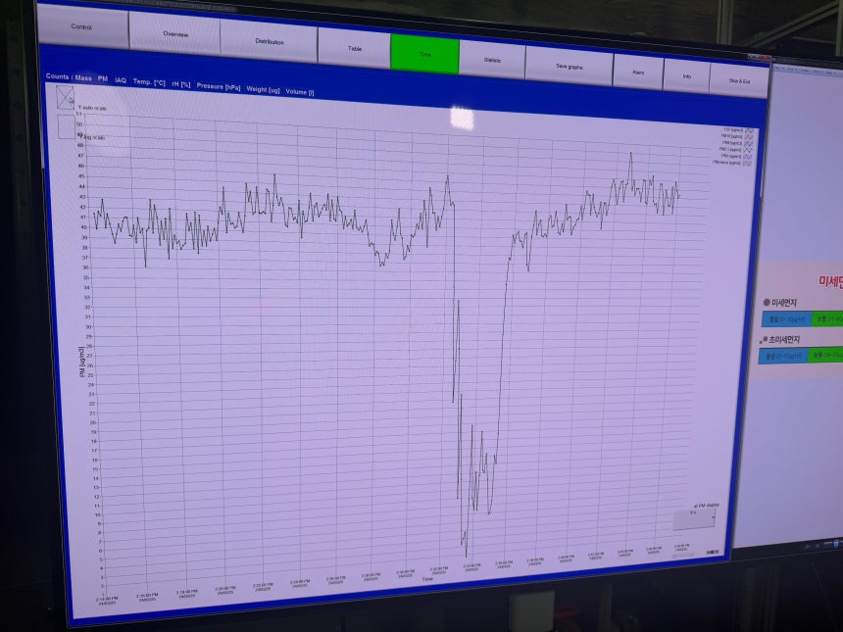Click the Save graphic button
This screenshot has height=632, width=843.
(x=570, y=67)
